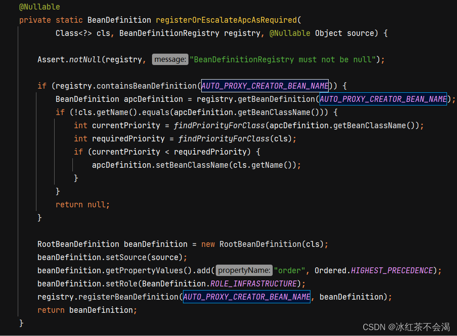Click findPriorityForClass(cls) call
457x336 pixels.
click(235, 139)
